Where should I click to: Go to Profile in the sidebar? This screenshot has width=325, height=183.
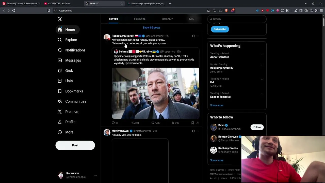coord(67,122)
